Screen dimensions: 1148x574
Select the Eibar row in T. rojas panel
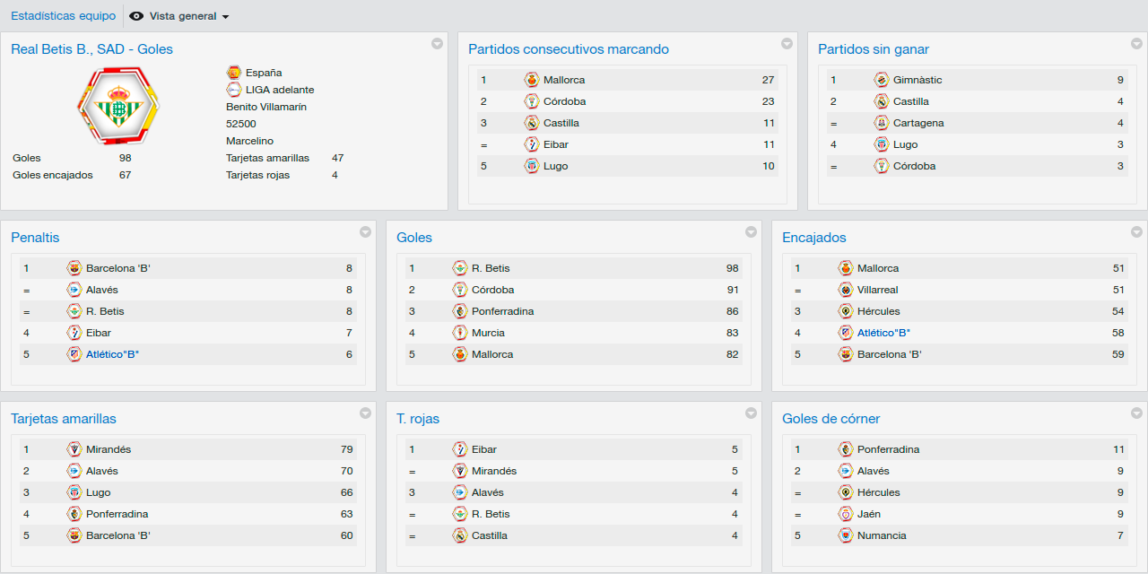(574, 449)
